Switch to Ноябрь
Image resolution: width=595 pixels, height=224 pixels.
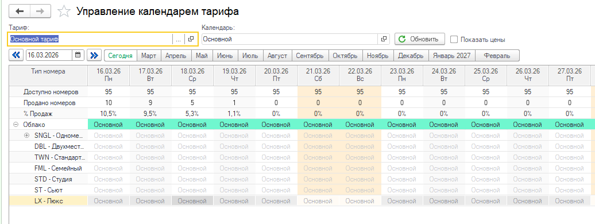point(378,56)
